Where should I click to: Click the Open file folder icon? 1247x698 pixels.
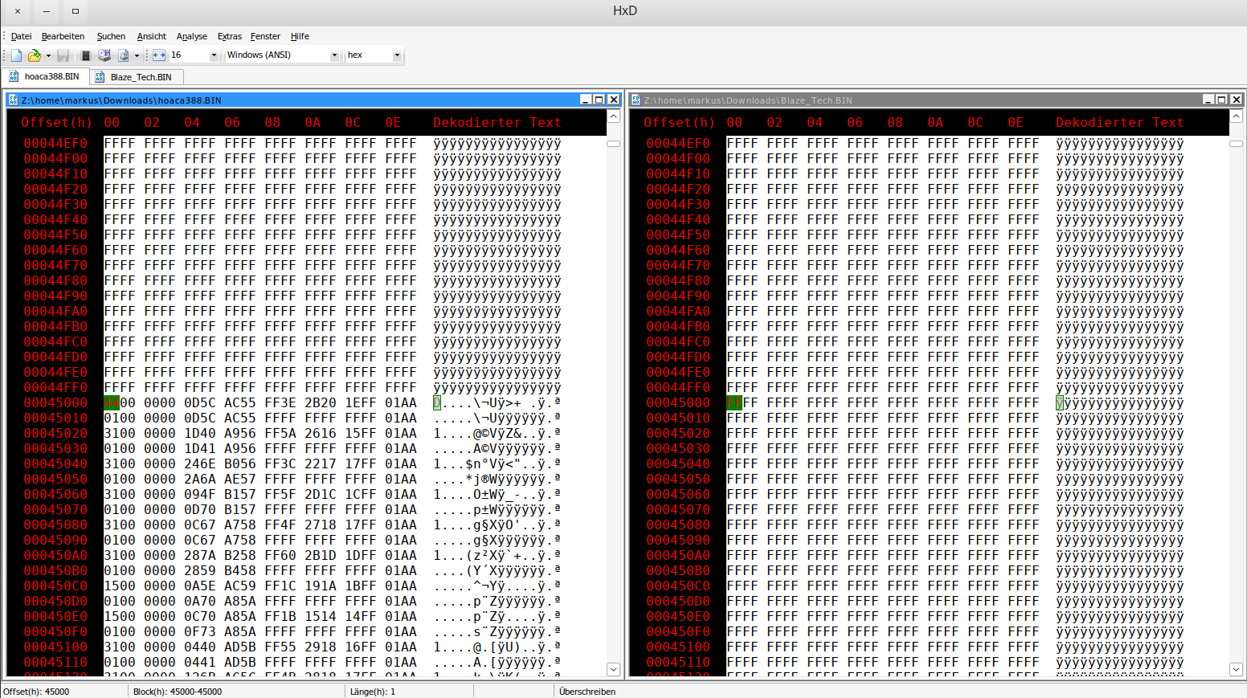tap(34, 55)
